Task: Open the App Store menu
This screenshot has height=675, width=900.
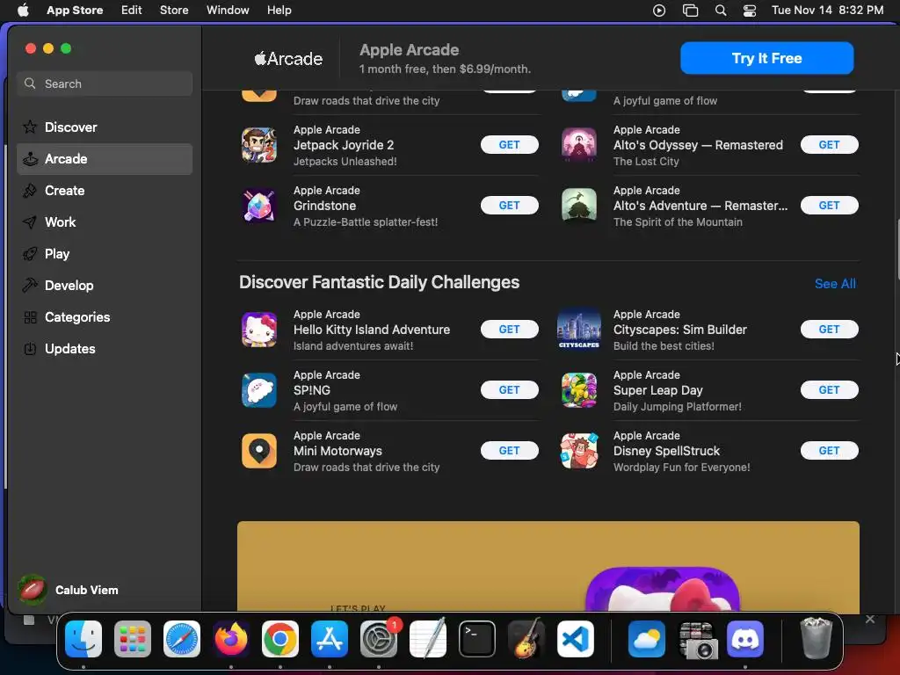Action: coord(75,11)
